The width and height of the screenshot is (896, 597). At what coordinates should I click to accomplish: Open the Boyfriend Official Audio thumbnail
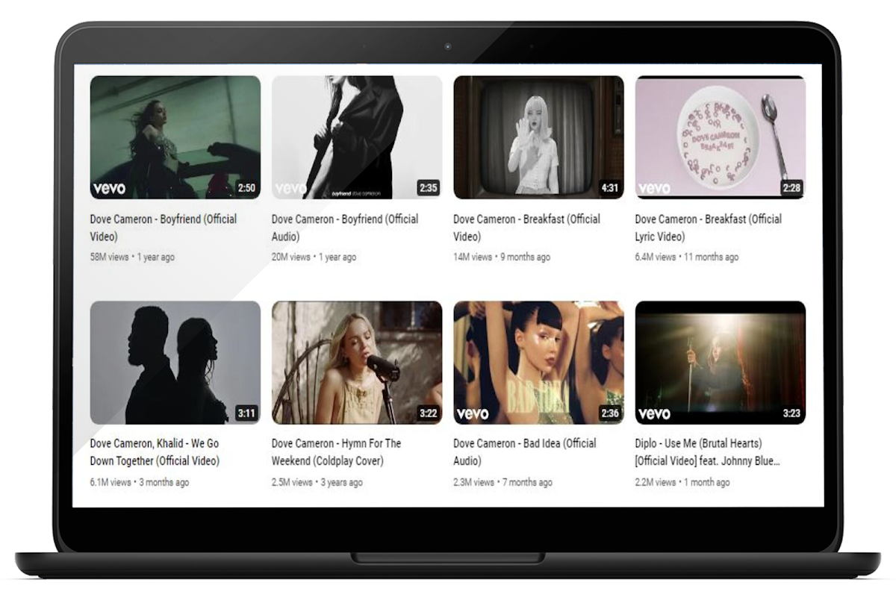pyautogui.click(x=357, y=137)
